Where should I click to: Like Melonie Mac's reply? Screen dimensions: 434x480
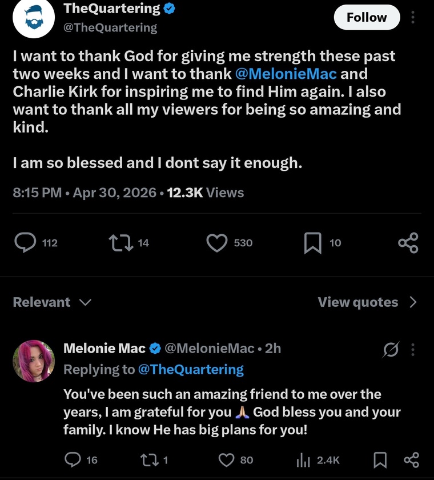(226, 460)
